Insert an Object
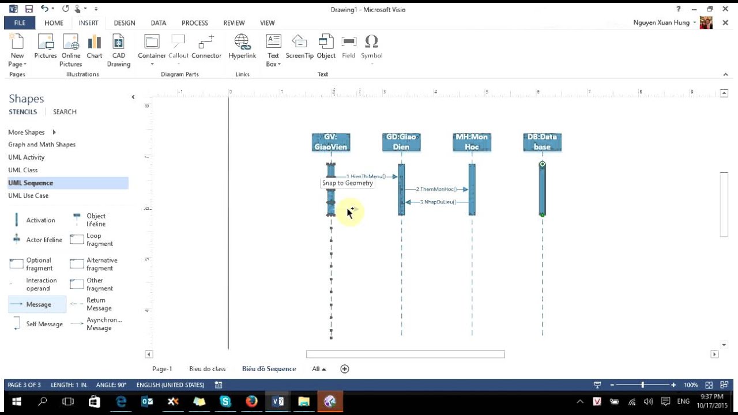Image resolution: width=738 pixels, height=415 pixels. [326, 47]
